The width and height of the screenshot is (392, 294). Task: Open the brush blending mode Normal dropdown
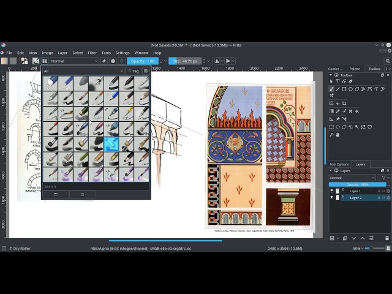coord(73,61)
